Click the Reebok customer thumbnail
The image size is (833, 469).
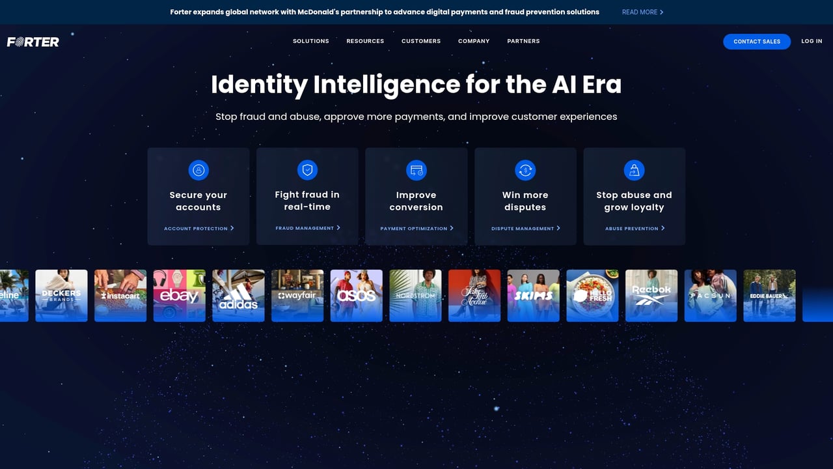click(x=651, y=295)
